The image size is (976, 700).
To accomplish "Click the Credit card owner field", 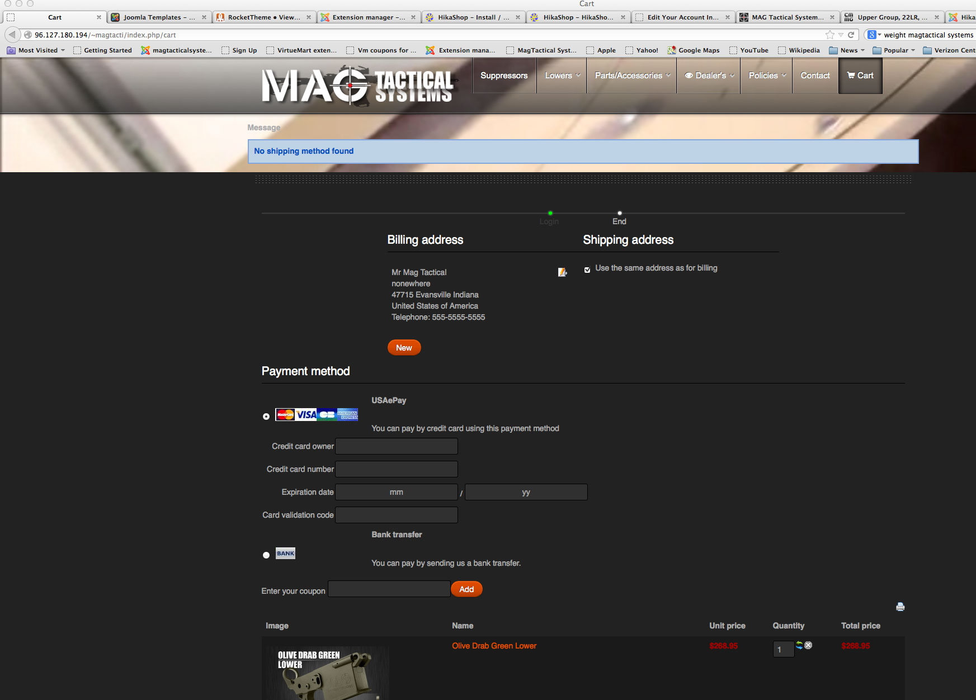I will point(397,446).
